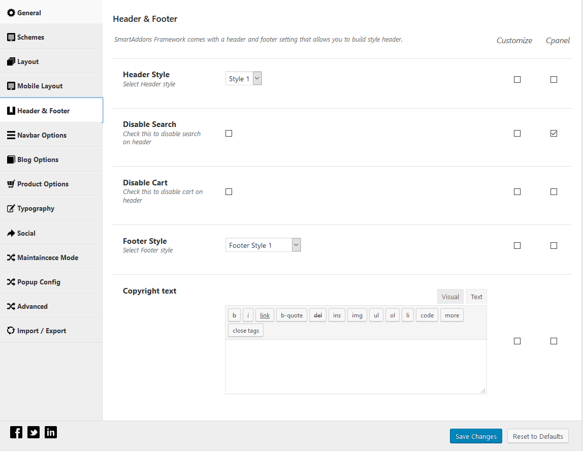
Task: Click the Mobile Layout icon
Action: (x=11, y=86)
